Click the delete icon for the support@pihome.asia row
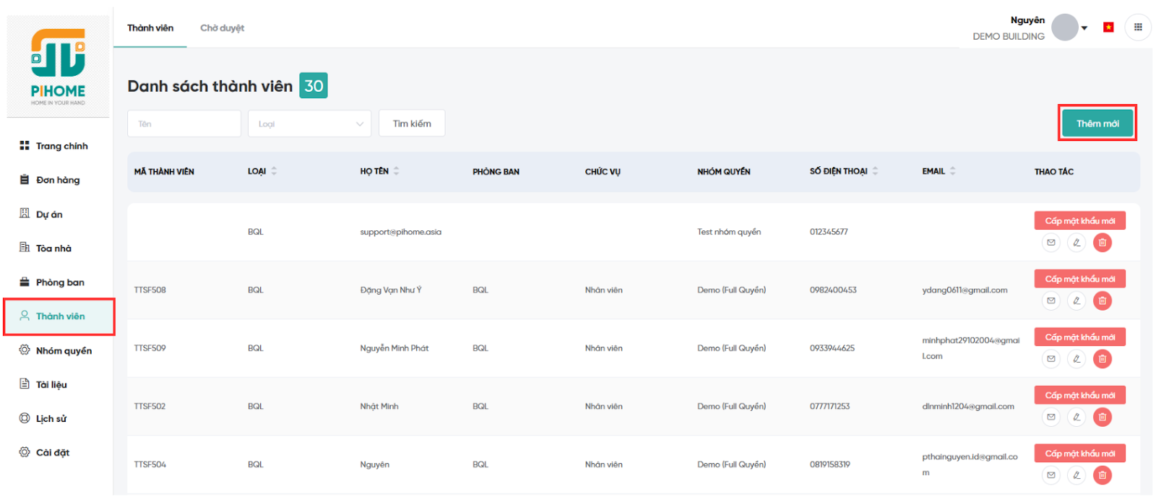1156x502 pixels. point(1102,243)
